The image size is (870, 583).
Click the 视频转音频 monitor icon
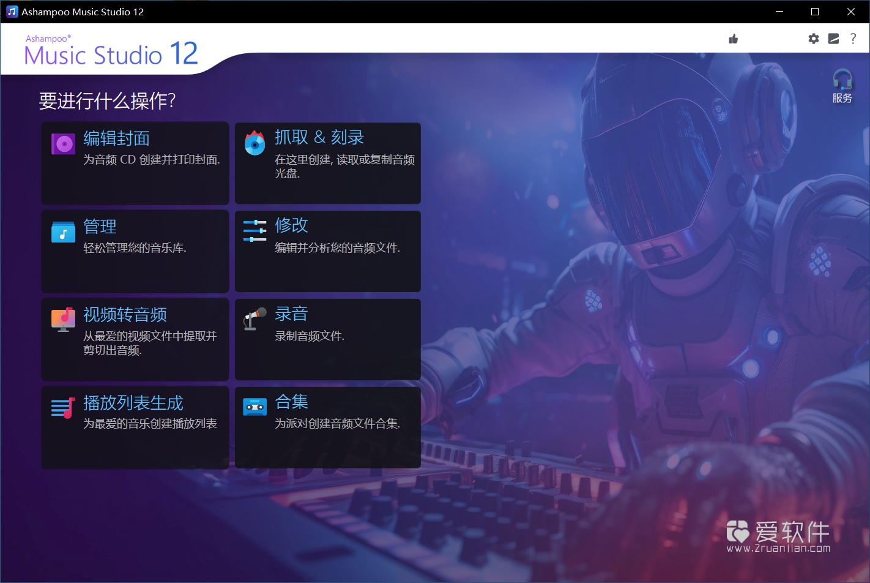62,319
